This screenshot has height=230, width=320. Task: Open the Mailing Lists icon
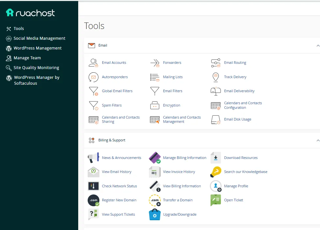[155, 77]
